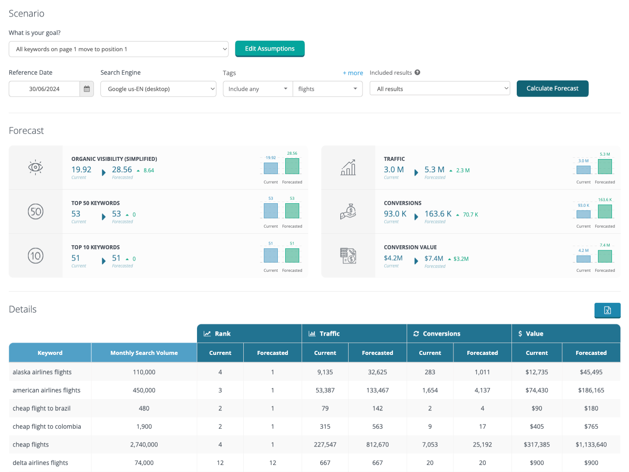Image resolution: width=629 pixels, height=472 pixels.
Task: Click Conversion Value Current chart bar
Action: (x=584, y=259)
